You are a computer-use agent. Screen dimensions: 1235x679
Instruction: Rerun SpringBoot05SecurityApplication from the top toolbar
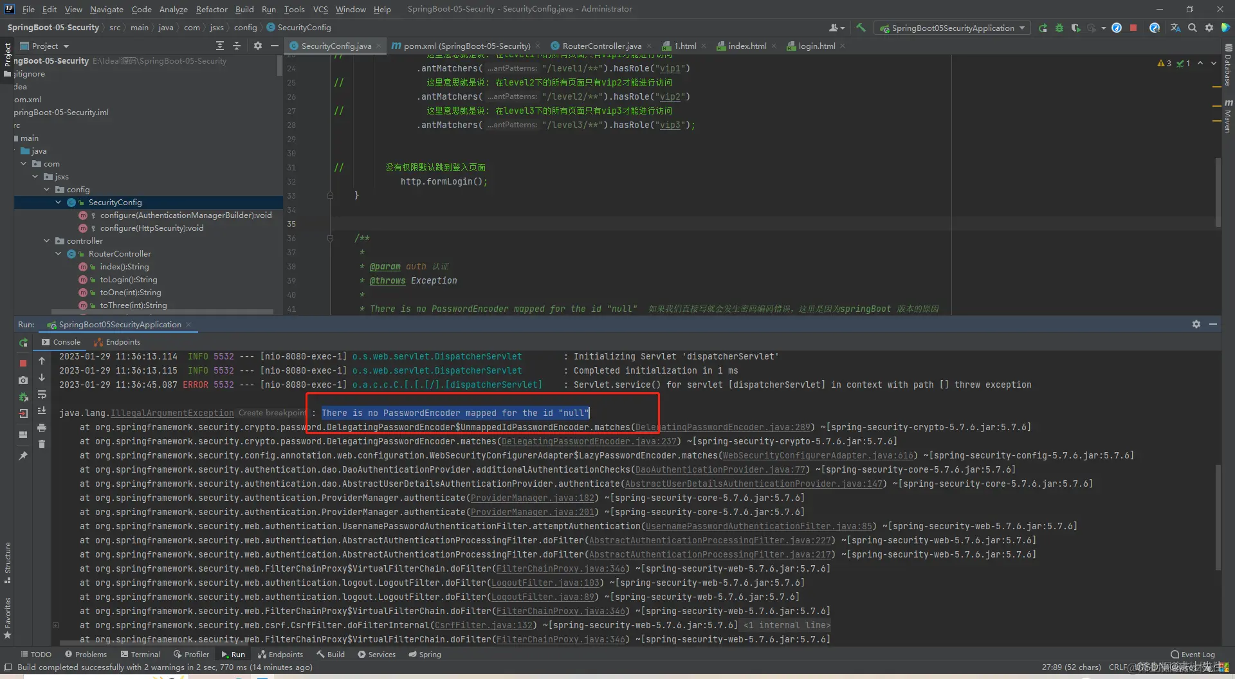coord(1043,28)
